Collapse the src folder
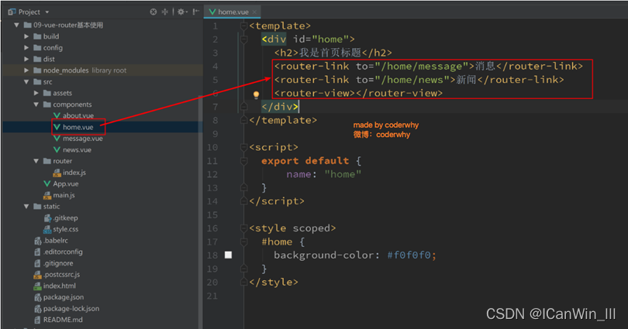The width and height of the screenshot is (628, 329). [26, 81]
